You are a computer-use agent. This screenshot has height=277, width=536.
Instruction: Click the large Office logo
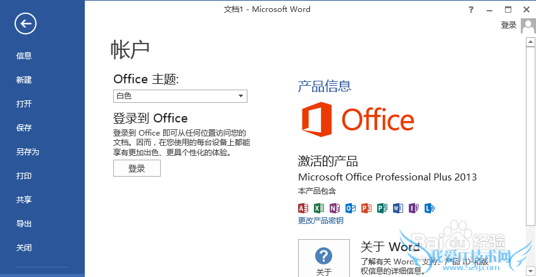click(358, 119)
